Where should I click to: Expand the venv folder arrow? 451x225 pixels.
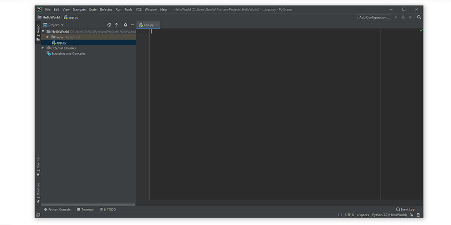48,37
